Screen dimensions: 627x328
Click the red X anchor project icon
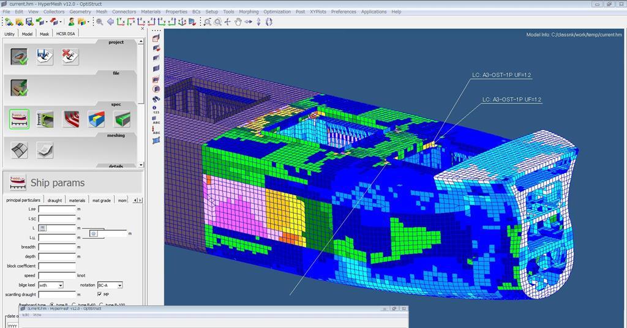(70, 56)
